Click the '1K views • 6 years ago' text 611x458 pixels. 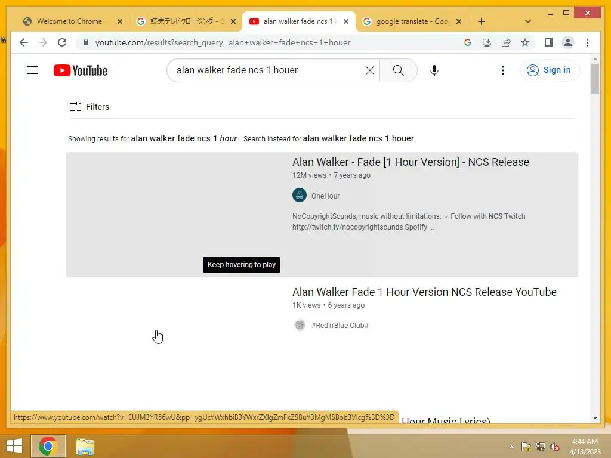tap(329, 305)
